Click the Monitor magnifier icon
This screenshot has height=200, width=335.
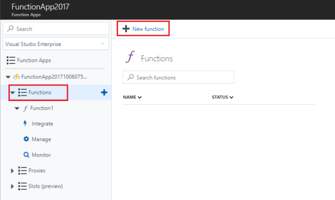point(26,155)
